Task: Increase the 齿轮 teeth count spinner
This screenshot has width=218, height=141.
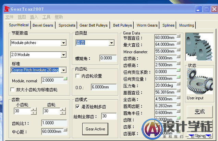Action: (63, 110)
